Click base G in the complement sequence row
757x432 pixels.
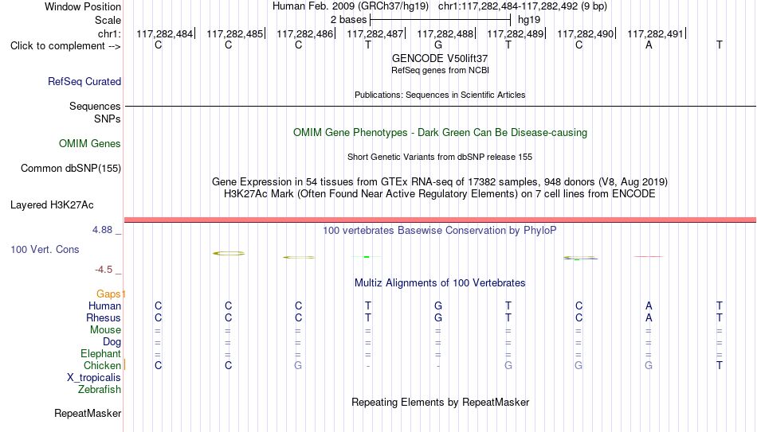click(438, 45)
